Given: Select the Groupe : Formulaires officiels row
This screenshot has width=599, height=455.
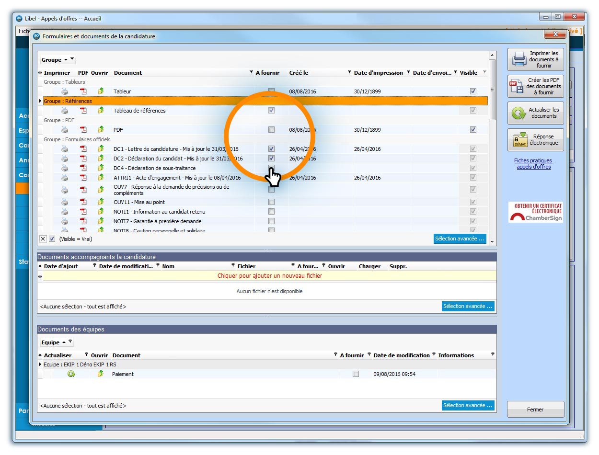Looking at the screenshot, I should click(x=265, y=139).
